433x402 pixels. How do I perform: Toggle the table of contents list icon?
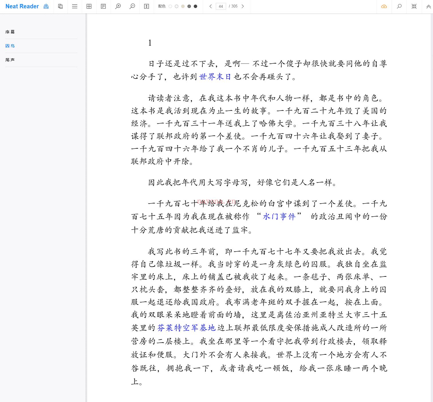click(75, 6)
